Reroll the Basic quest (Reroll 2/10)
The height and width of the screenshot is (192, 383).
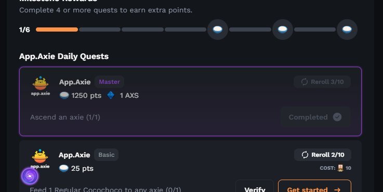tap(323, 155)
